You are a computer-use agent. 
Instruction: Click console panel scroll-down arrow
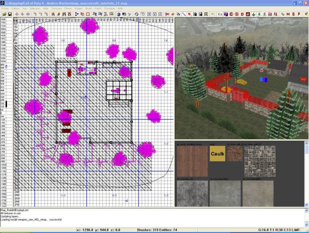(306, 224)
